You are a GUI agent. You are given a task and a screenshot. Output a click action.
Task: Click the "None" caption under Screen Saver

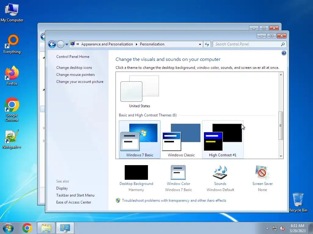[262, 190]
